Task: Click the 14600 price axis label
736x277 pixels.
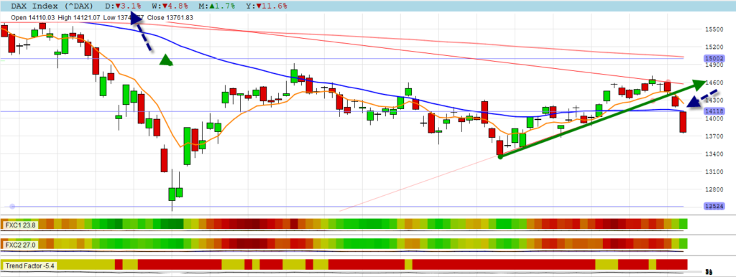Action: click(x=714, y=83)
